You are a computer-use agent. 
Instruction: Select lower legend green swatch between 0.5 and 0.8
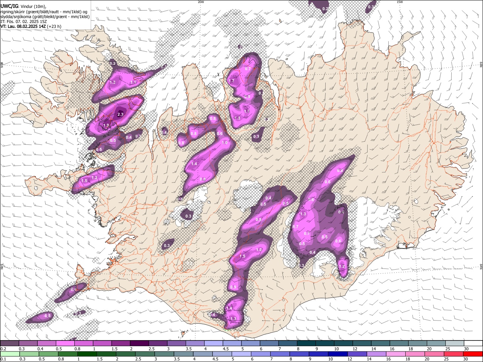point(48,354)
